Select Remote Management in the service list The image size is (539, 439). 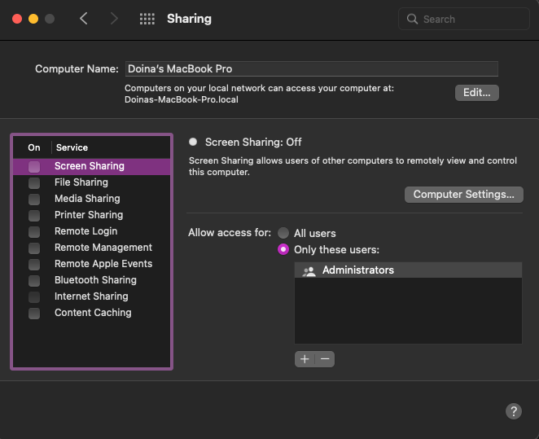tap(103, 248)
